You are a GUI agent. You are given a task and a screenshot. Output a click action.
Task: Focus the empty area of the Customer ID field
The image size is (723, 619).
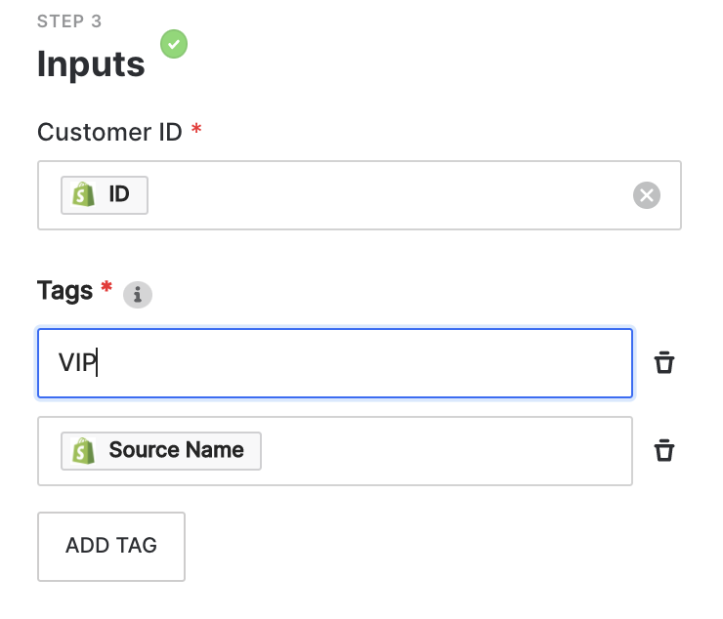tap(391, 195)
